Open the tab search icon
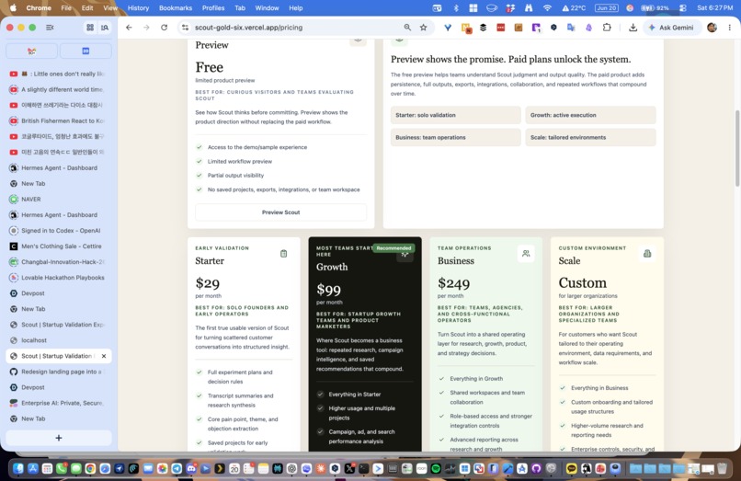The image size is (741, 481). (105, 28)
